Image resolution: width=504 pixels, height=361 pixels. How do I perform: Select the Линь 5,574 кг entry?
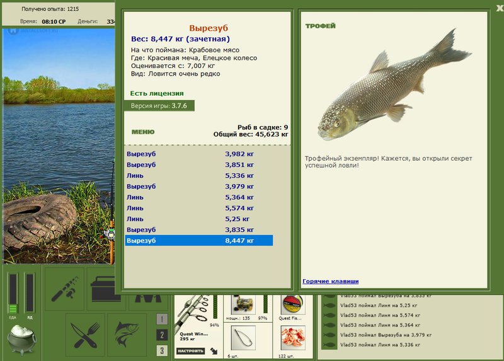coord(199,208)
